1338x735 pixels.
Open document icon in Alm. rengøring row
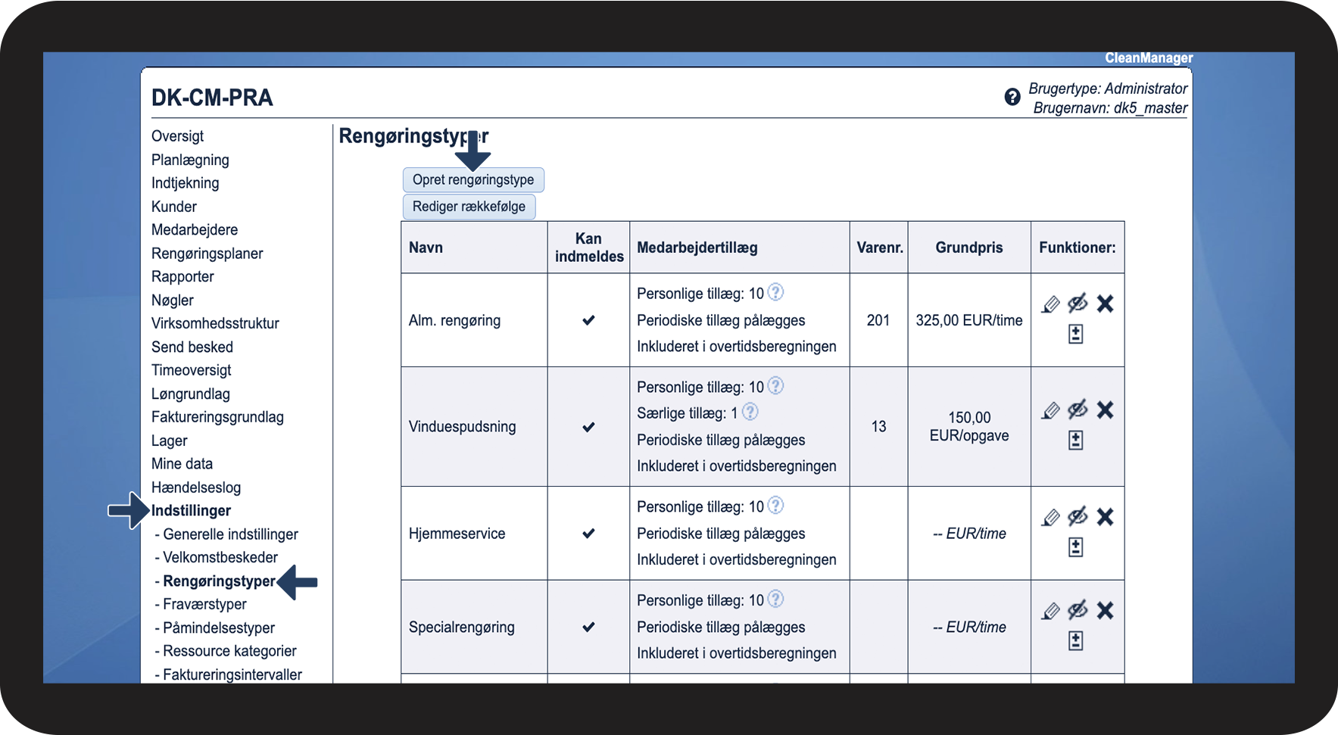[1075, 334]
